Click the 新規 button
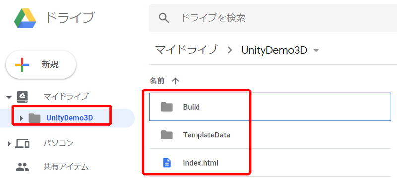Viewport: 397px width, 178px height. 41,65
